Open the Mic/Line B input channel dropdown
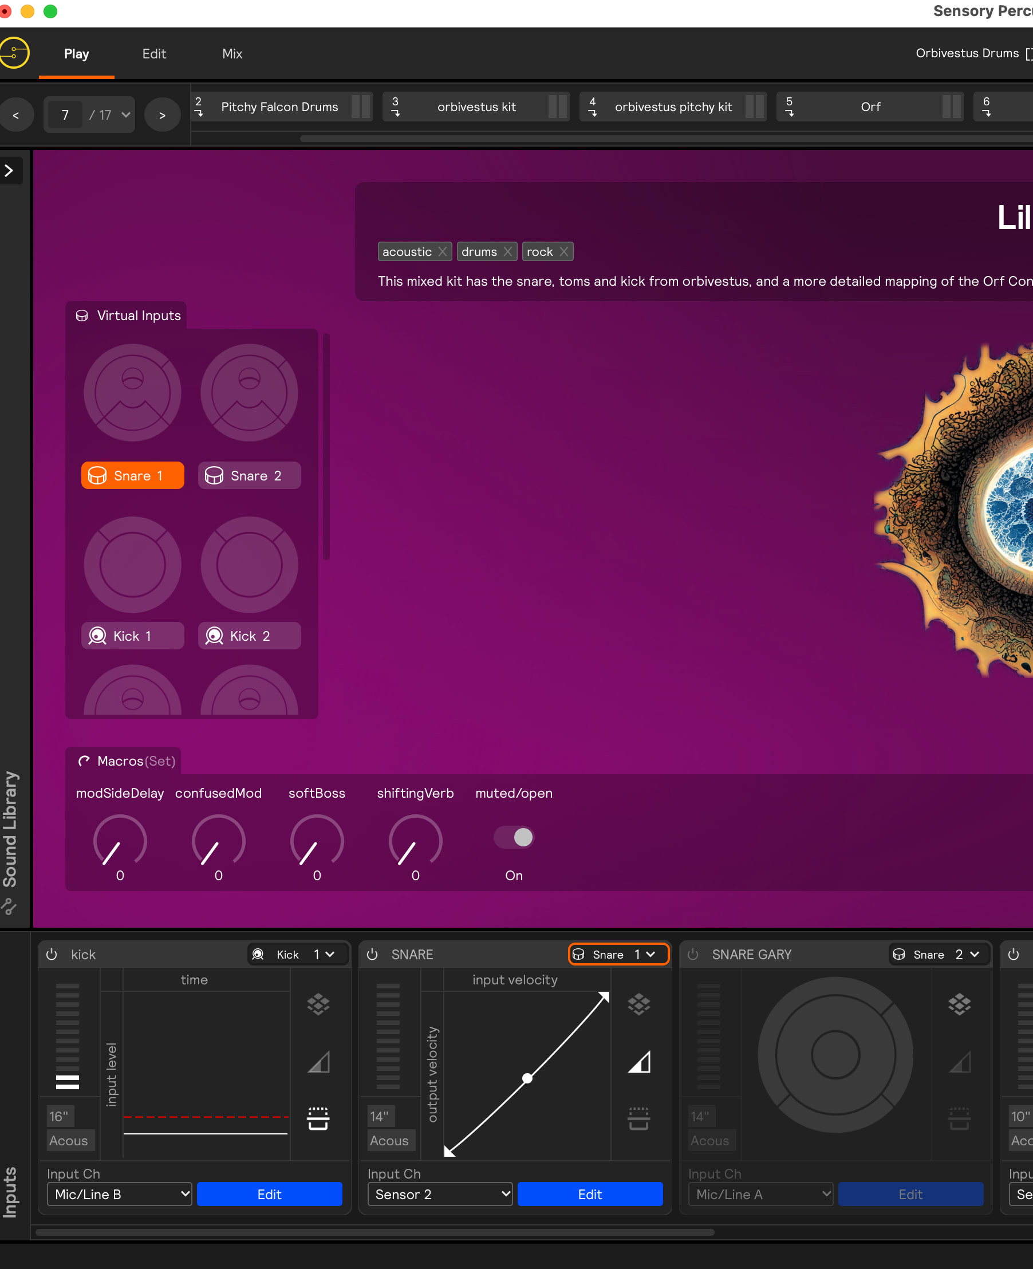 (x=119, y=1194)
